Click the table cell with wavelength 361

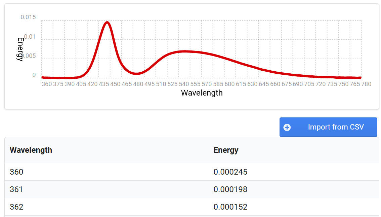click(16, 189)
